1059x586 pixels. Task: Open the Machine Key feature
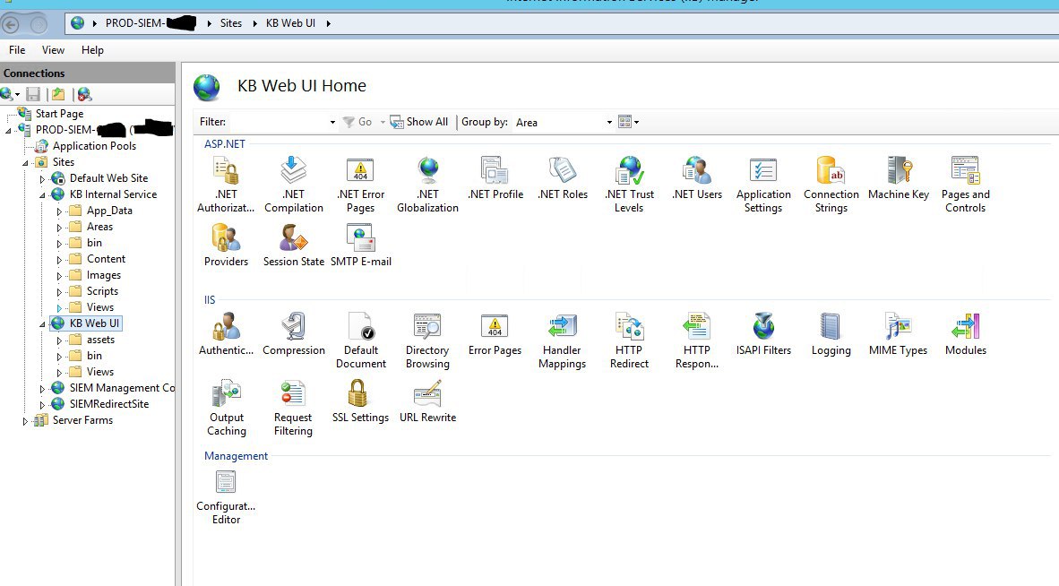tap(899, 178)
